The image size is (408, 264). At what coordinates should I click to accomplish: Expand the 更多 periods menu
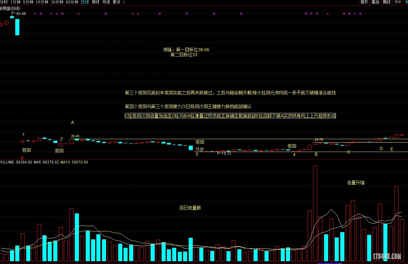pos(119,2)
